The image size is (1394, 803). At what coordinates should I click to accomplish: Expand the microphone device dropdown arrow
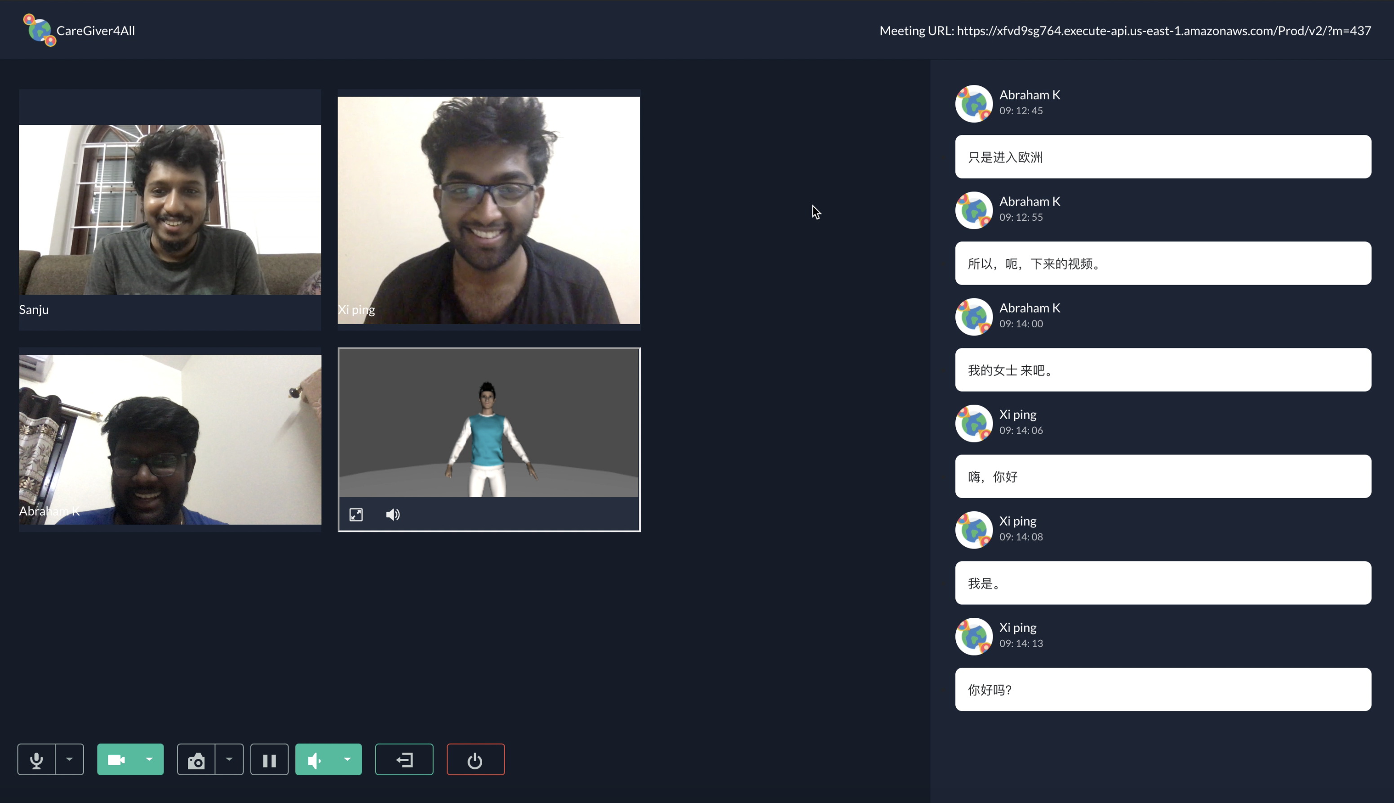point(70,759)
